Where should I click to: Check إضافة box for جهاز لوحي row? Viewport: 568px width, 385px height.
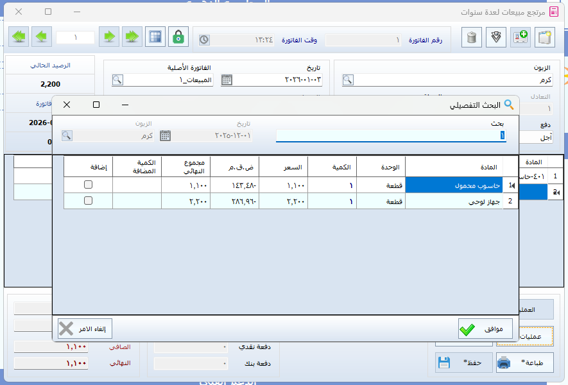click(88, 201)
